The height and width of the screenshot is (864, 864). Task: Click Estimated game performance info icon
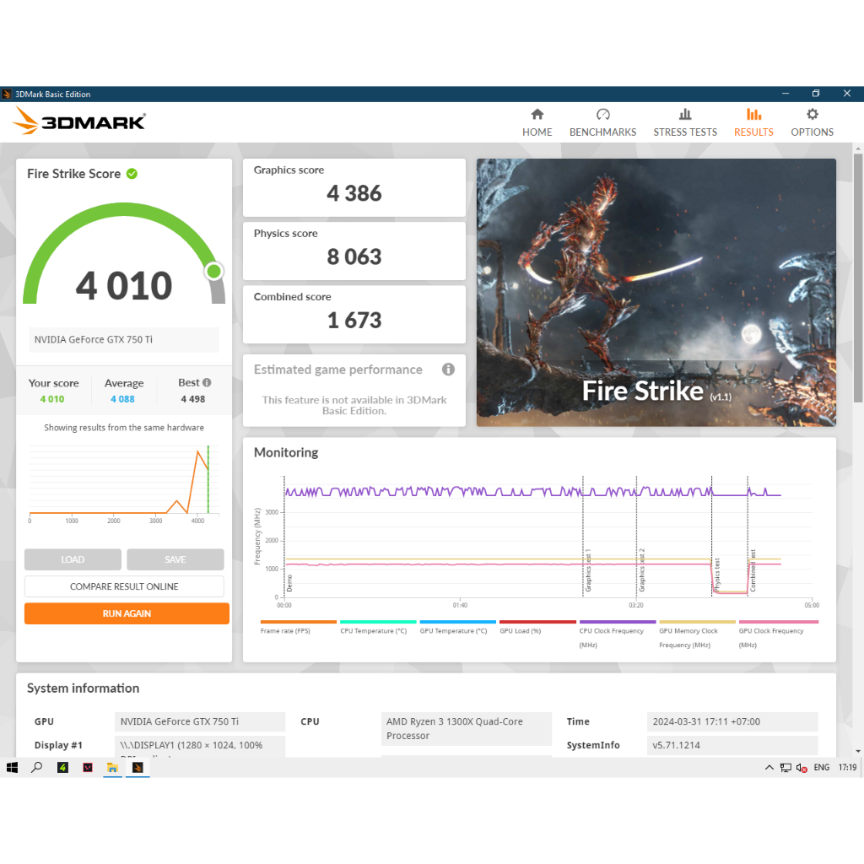[448, 370]
